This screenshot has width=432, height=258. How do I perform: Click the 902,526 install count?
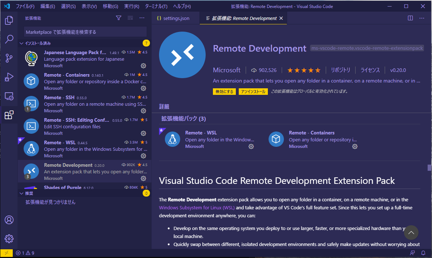pos(263,70)
